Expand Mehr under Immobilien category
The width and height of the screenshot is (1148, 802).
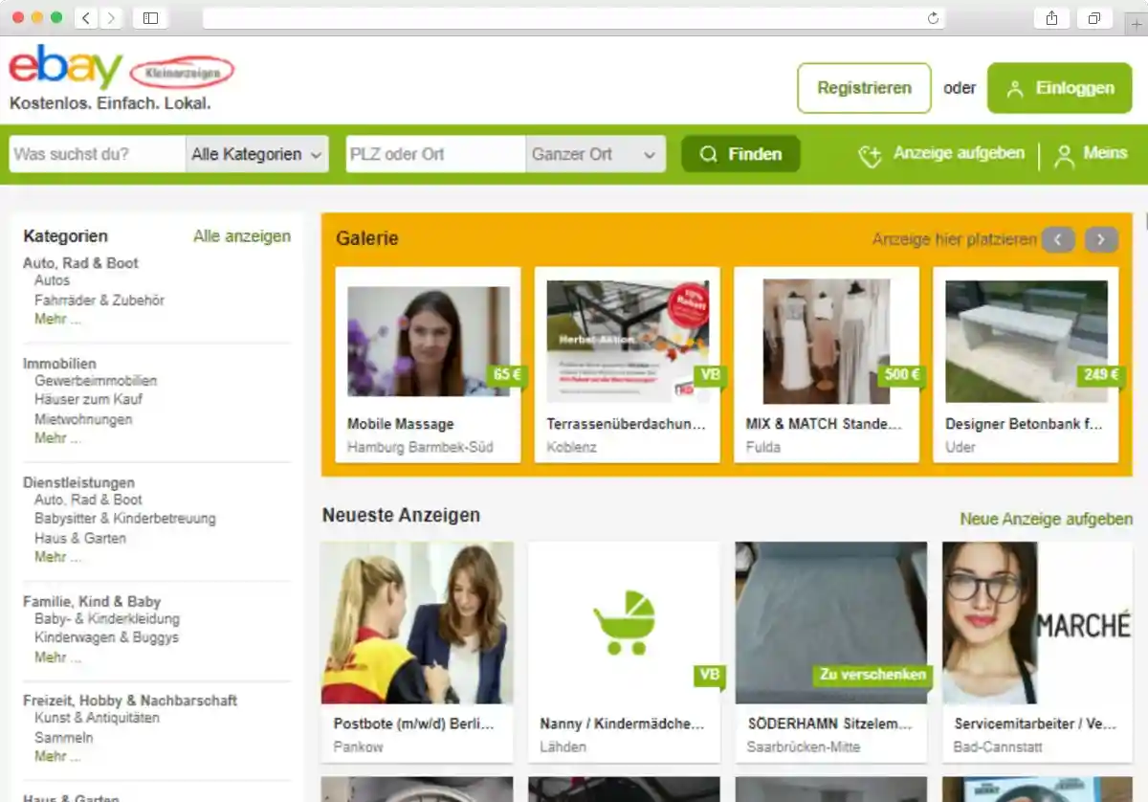coord(57,437)
